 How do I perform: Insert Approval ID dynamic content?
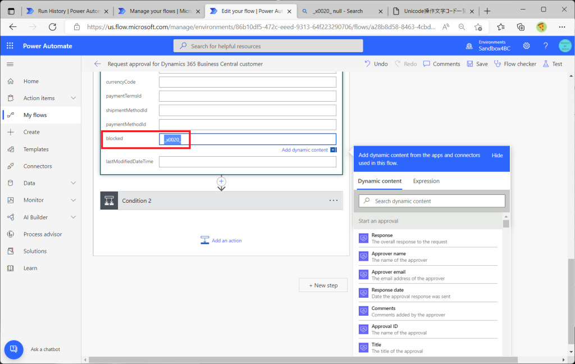427,330
